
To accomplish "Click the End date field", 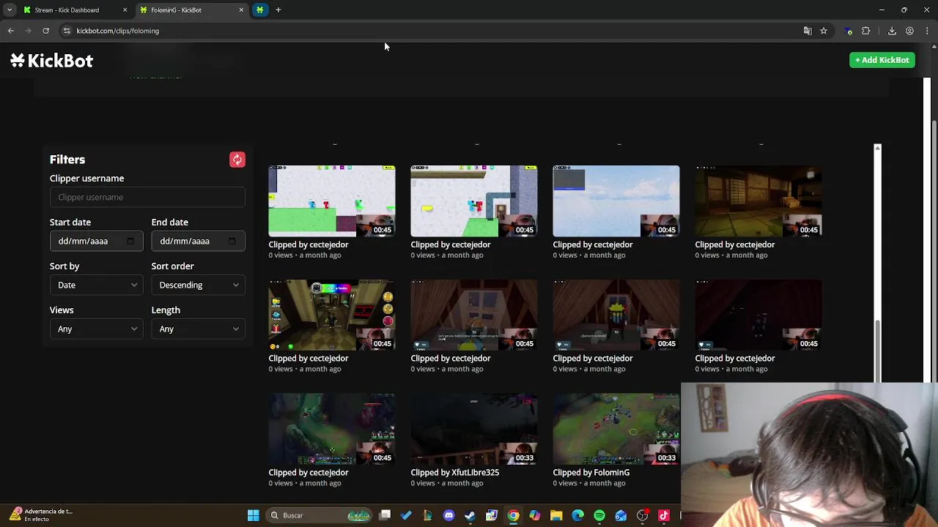I will [198, 241].
